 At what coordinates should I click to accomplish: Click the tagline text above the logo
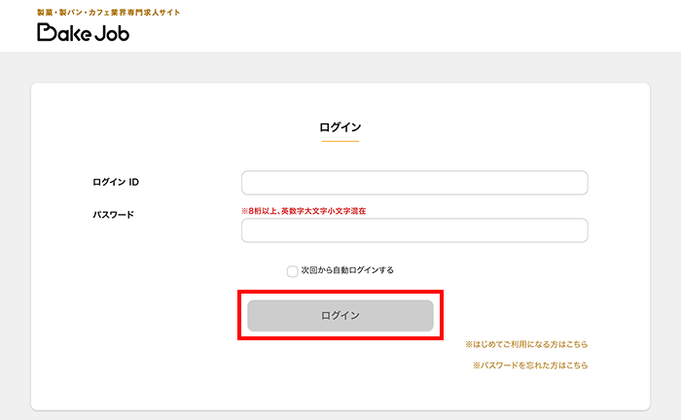click(x=108, y=13)
